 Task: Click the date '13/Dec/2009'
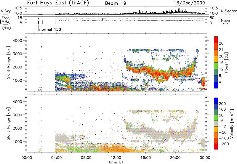click(189, 3)
